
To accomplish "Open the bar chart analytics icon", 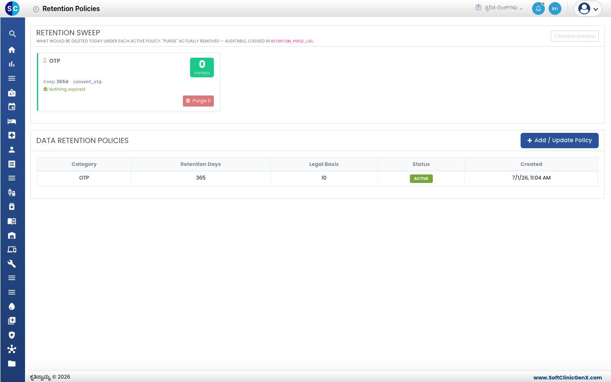I will pyautogui.click(x=12, y=64).
